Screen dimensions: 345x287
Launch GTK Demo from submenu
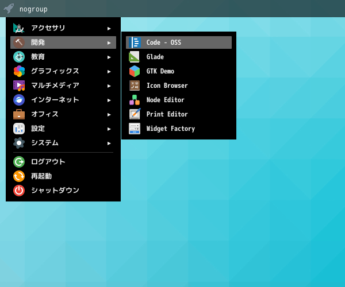tap(179, 71)
